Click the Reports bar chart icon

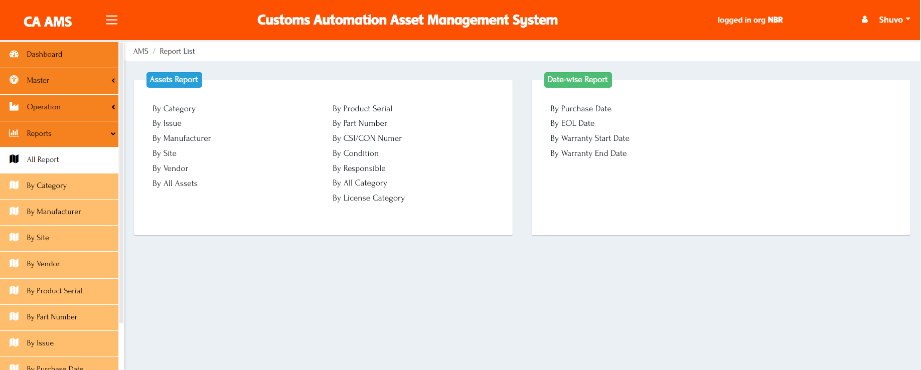[14, 133]
